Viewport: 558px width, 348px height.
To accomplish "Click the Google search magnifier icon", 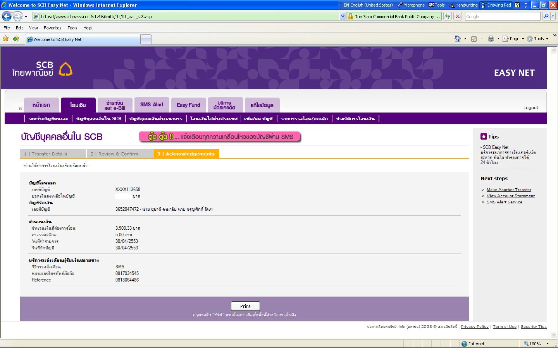I will pos(546,16).
